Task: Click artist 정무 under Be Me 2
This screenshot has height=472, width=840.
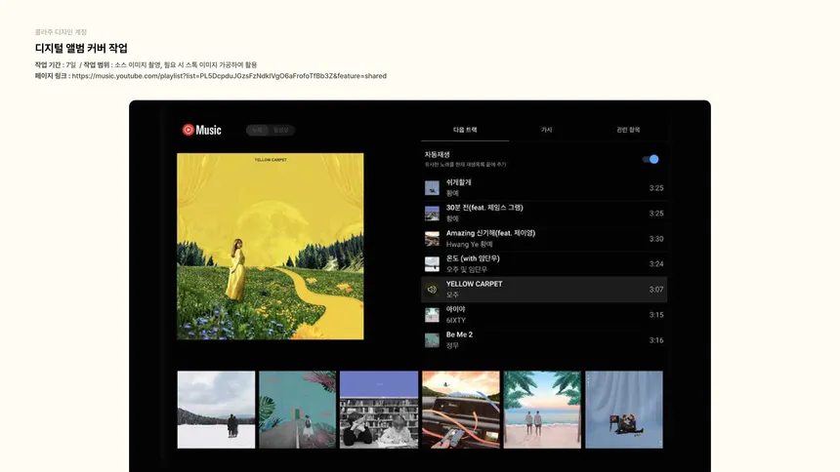Action: (x=452, y=345)
